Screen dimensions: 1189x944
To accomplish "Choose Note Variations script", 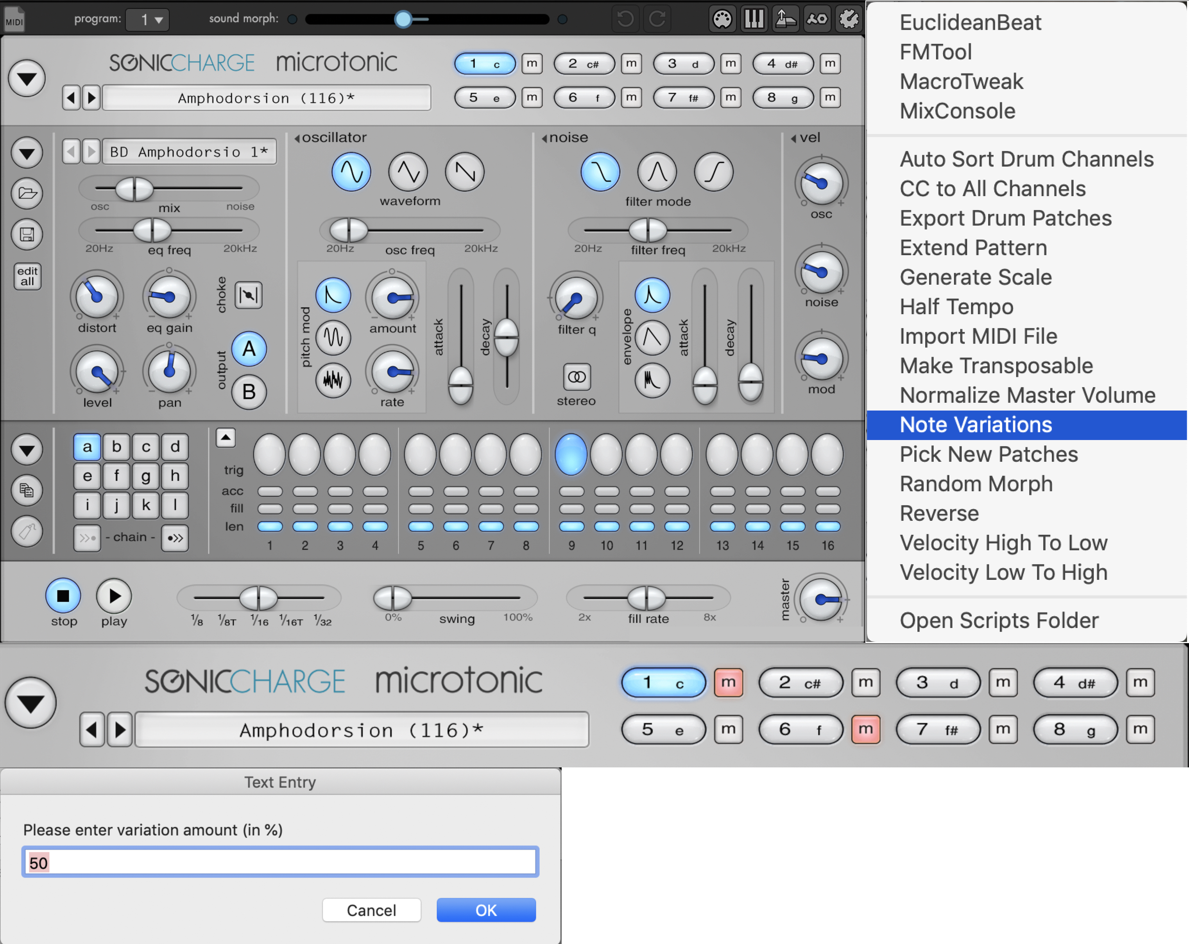I will click(1026, 425).
